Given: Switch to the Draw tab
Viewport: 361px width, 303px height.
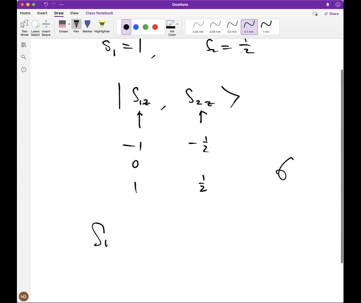Looking at the screenshot, I should click(x=59, y=13).
